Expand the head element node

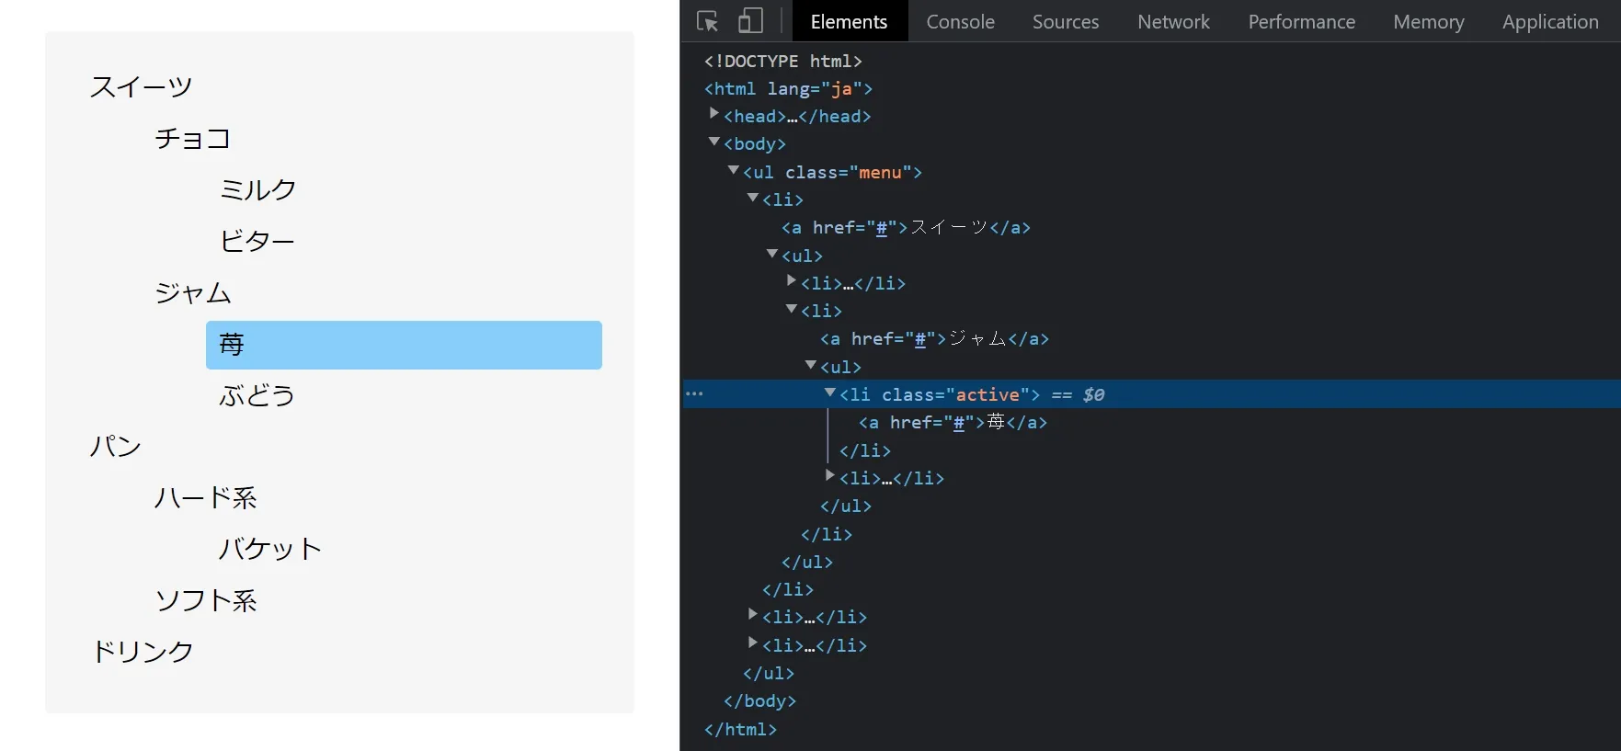click(x=713, y=114)
